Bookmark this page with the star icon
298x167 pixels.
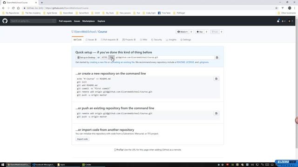point(276,8)
